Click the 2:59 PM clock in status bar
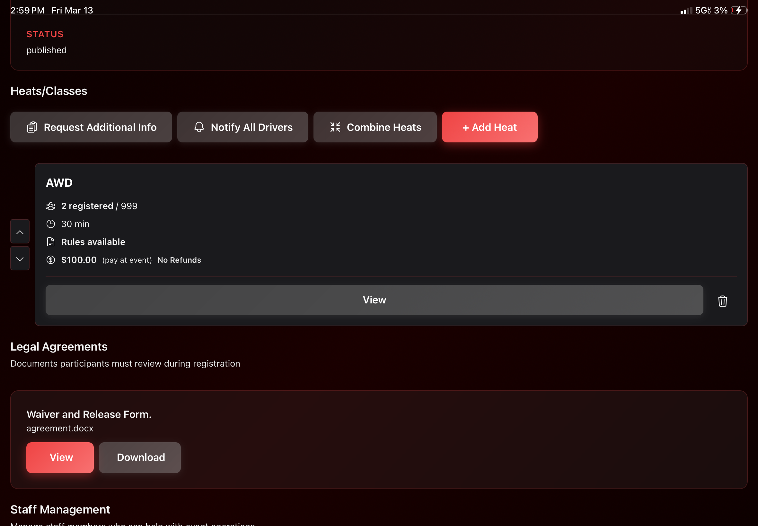Viewport: 758px width, 526px height. [27, 11]
